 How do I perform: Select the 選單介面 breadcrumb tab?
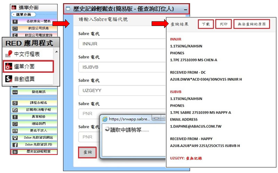[23, 15]
